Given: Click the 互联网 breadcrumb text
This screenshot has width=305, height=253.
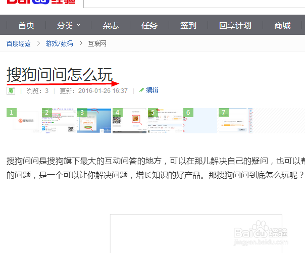Looking at the screenshot, I should point(97,43).
